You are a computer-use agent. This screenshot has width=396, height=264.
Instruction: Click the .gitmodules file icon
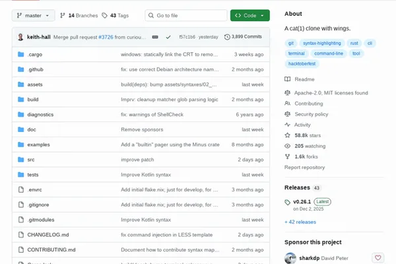[21, 220]
